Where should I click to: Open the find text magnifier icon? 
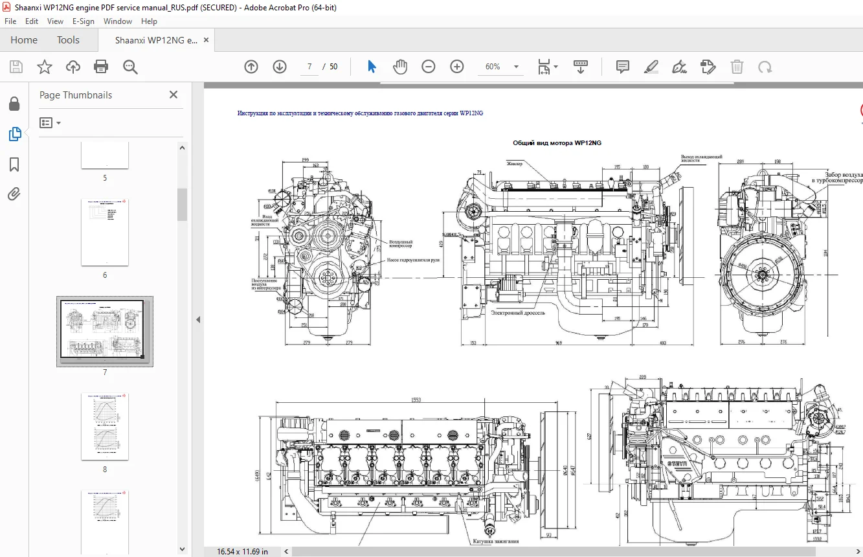point(130,67)
